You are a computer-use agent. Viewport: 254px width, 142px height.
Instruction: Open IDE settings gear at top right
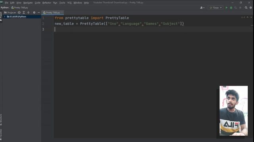tap(251, 8)
